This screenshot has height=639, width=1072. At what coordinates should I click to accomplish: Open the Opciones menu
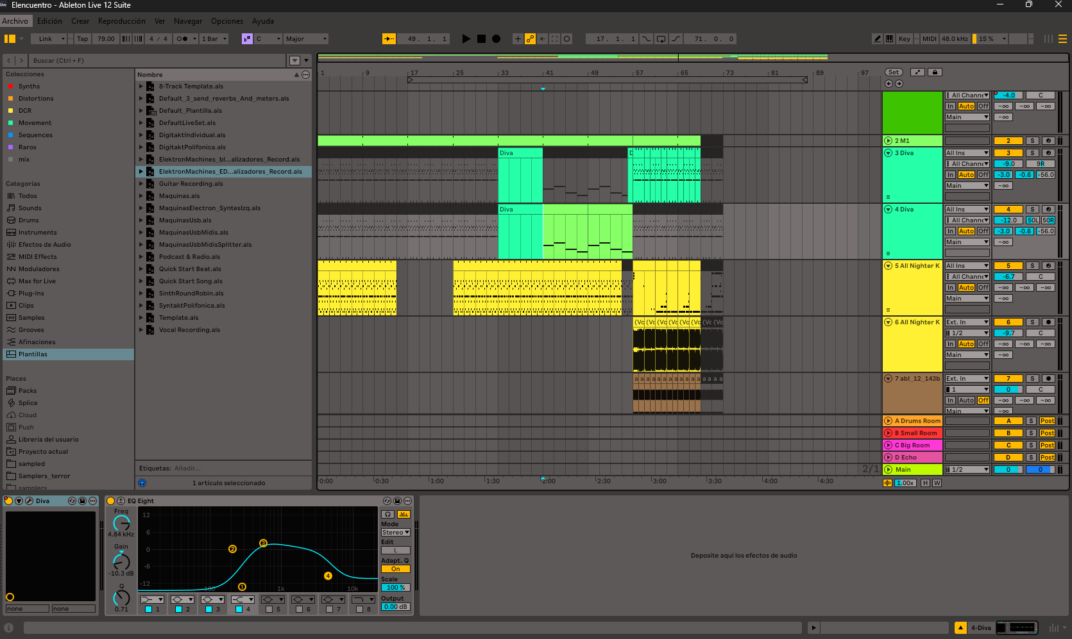point(227,21)
